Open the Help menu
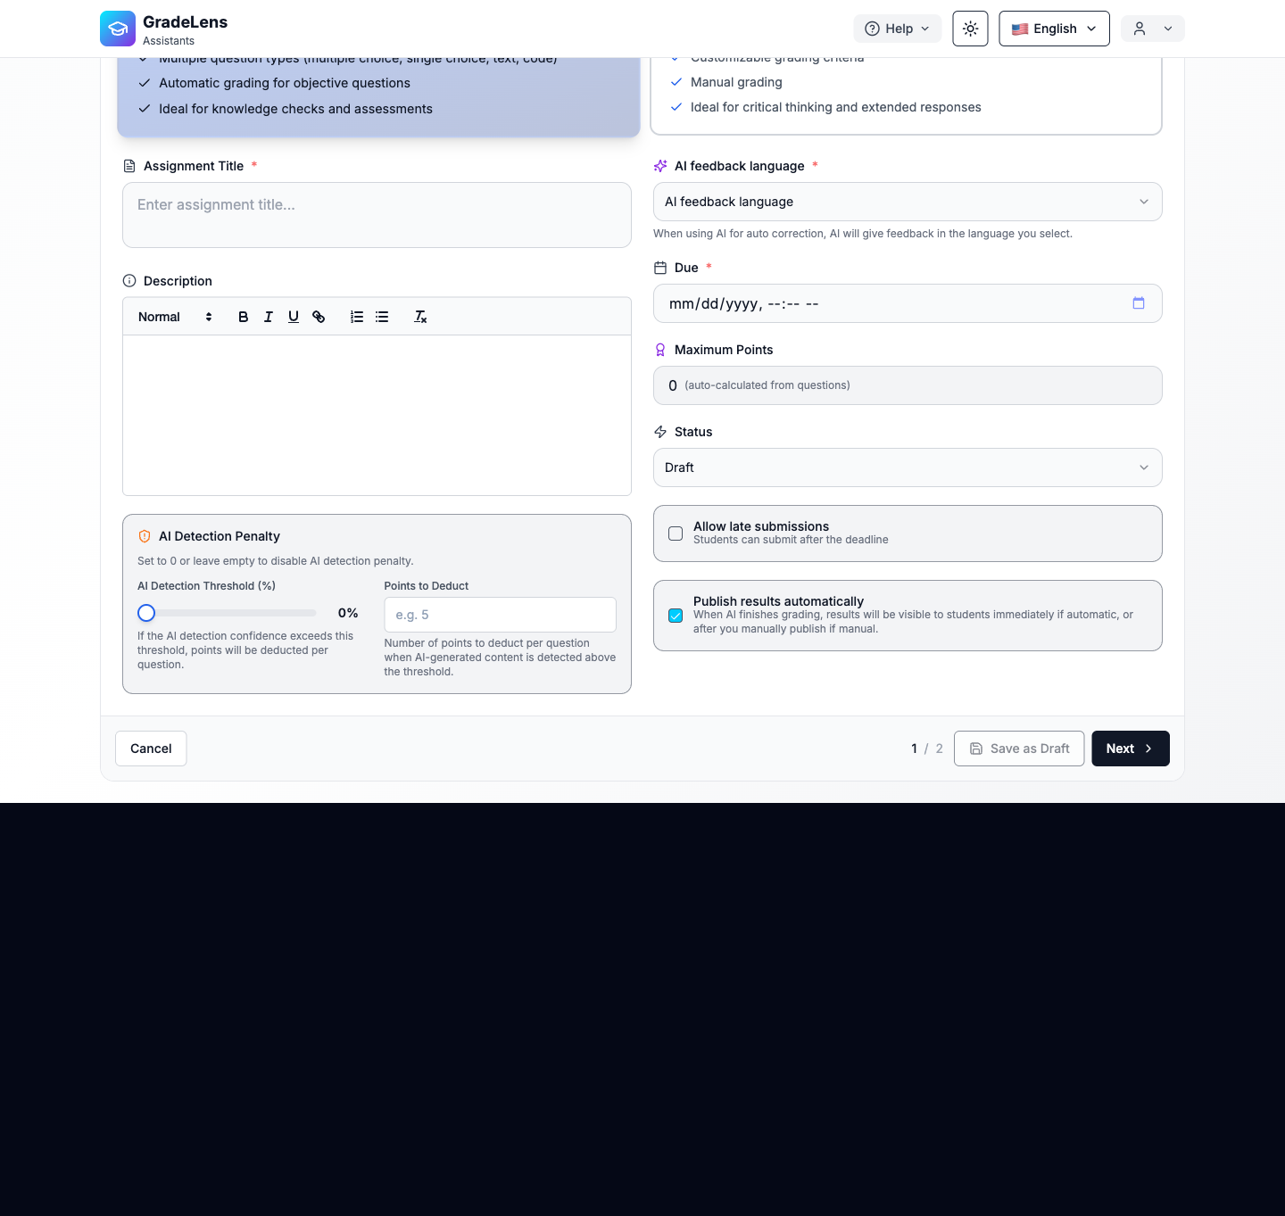 [898, 29]
